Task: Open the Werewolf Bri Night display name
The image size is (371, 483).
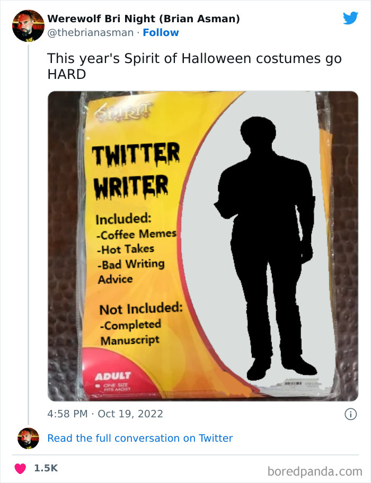Action: [143, 19]
